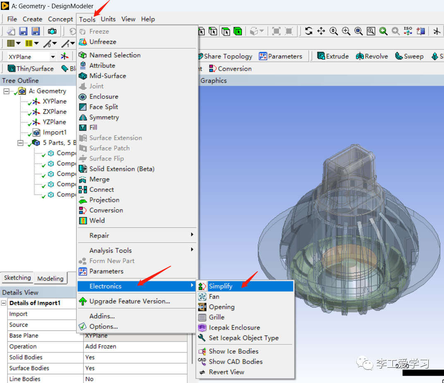This screenshot has height=383, width=444.
Task: Choose Simplify from the Electronics submenu
Action: pyautogui.click(x=245, y=286)
